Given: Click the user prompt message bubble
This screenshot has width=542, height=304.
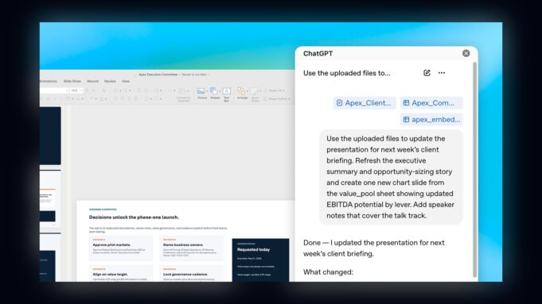Looking at the screenshot, I should tap(391, 177).
